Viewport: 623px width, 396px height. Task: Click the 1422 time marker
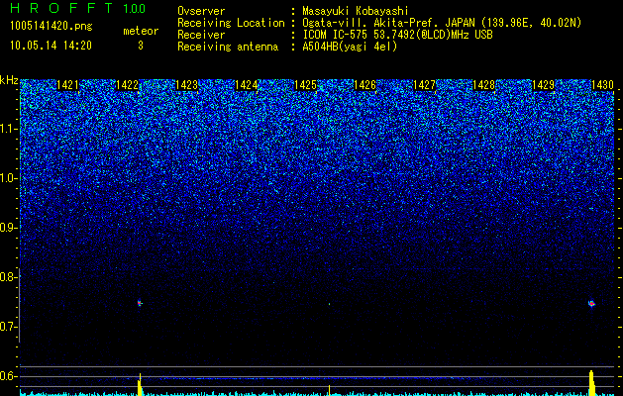point(127,85)
